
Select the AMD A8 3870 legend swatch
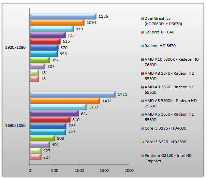click(x=142, y=73)
